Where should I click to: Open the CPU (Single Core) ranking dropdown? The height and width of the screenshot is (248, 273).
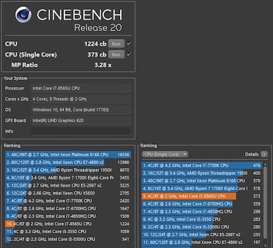pos(165,155)
